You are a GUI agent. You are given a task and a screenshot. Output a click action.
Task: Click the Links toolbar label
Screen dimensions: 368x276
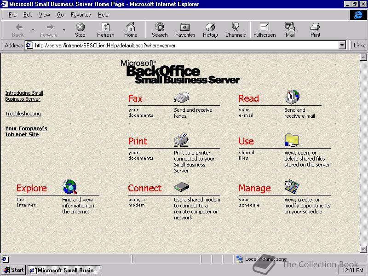[x=359, y=45]
